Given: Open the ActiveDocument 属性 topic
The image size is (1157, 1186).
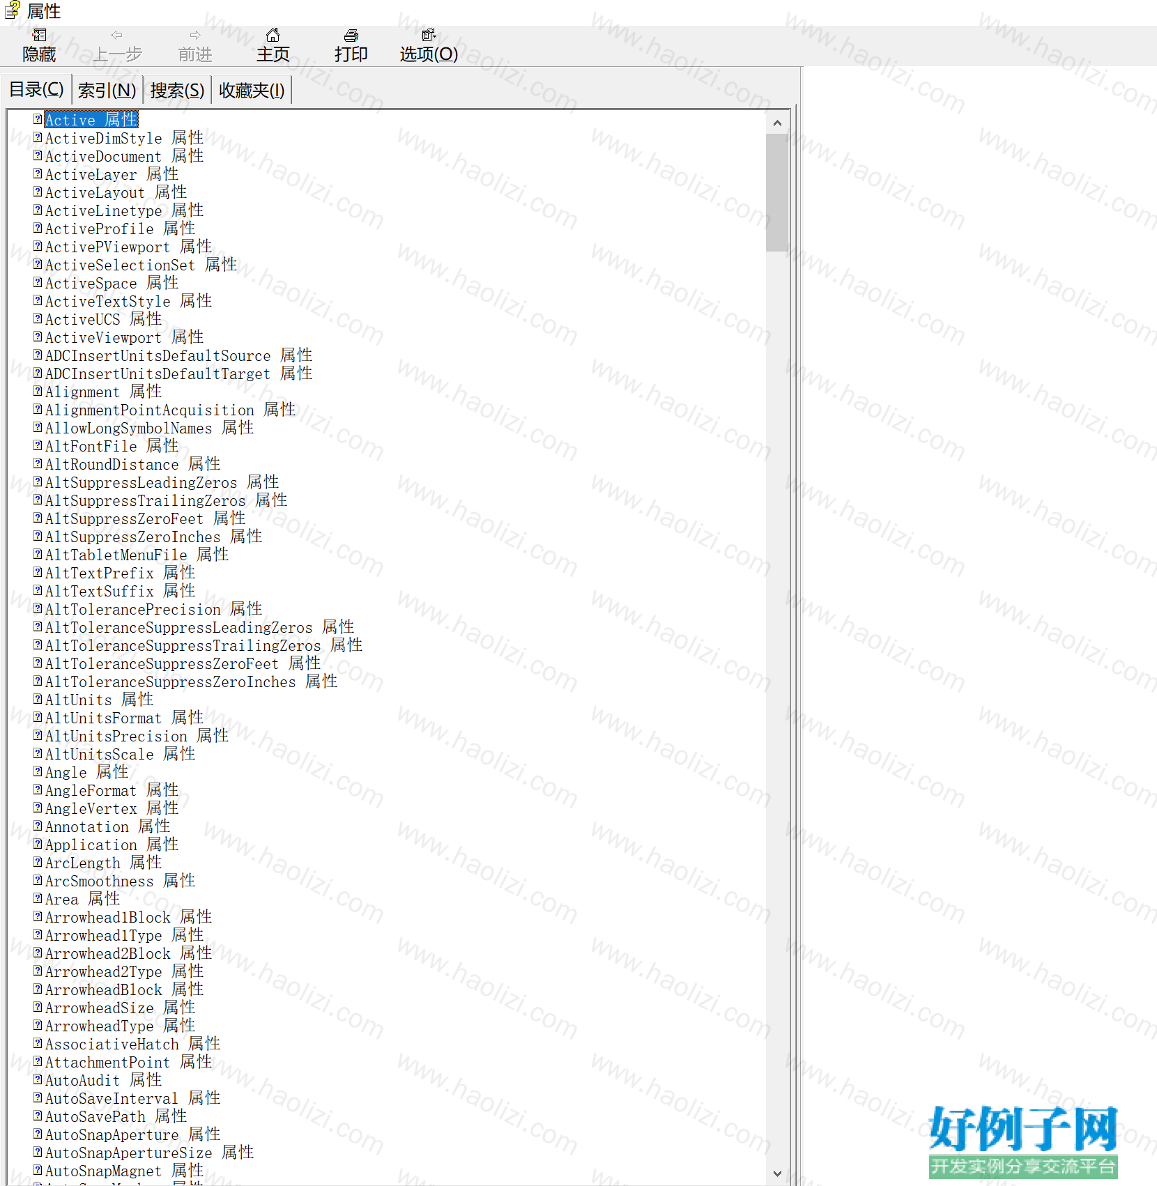Looking at the screenshot, I should click(124, 156).
